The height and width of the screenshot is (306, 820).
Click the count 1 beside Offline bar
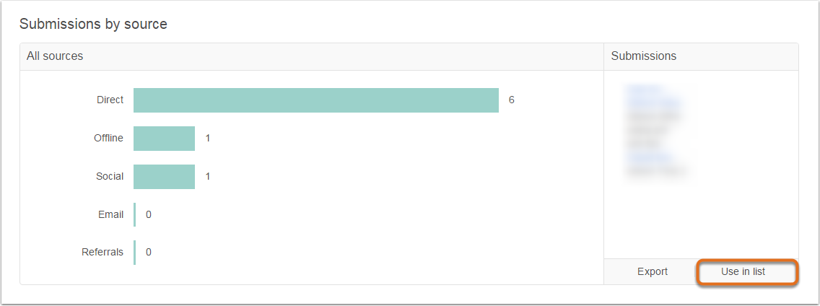(208, 138)
